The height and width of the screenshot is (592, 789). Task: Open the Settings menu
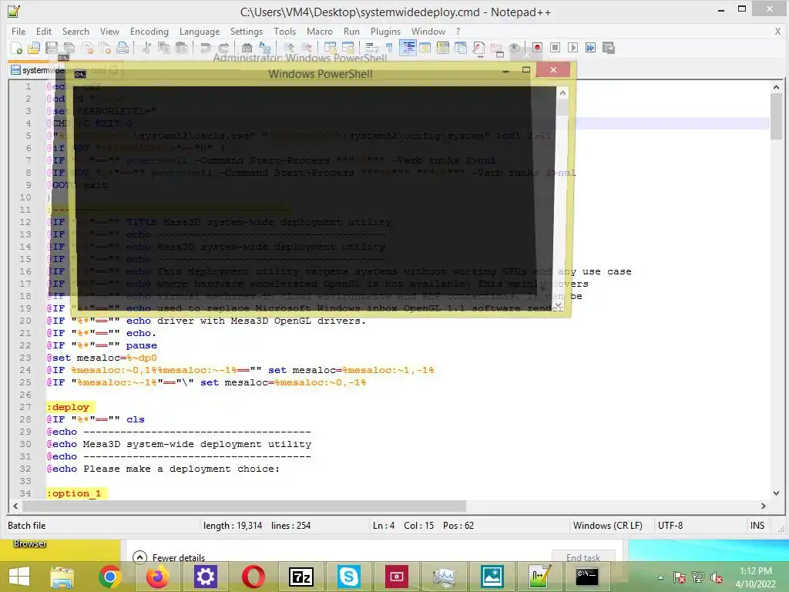tap(246, 31)
